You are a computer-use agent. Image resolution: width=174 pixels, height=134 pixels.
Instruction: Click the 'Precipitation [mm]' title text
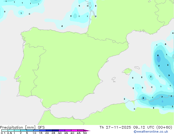(x=18, y=127)
